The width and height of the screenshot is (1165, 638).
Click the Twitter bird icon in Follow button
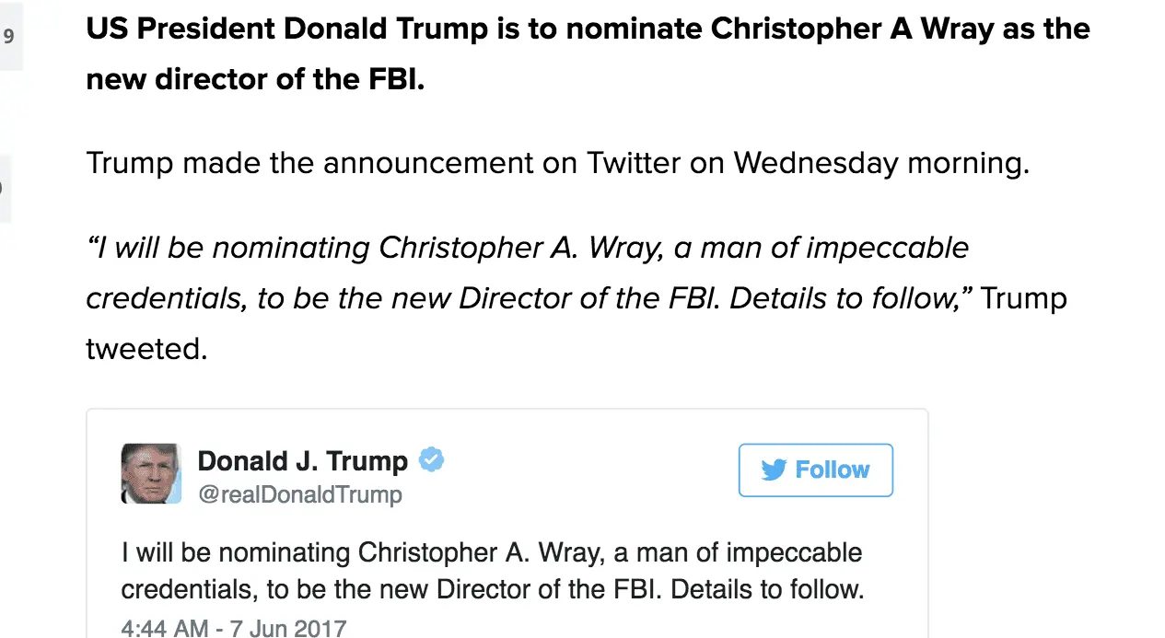pyautogui.click(x=774, y=470)
